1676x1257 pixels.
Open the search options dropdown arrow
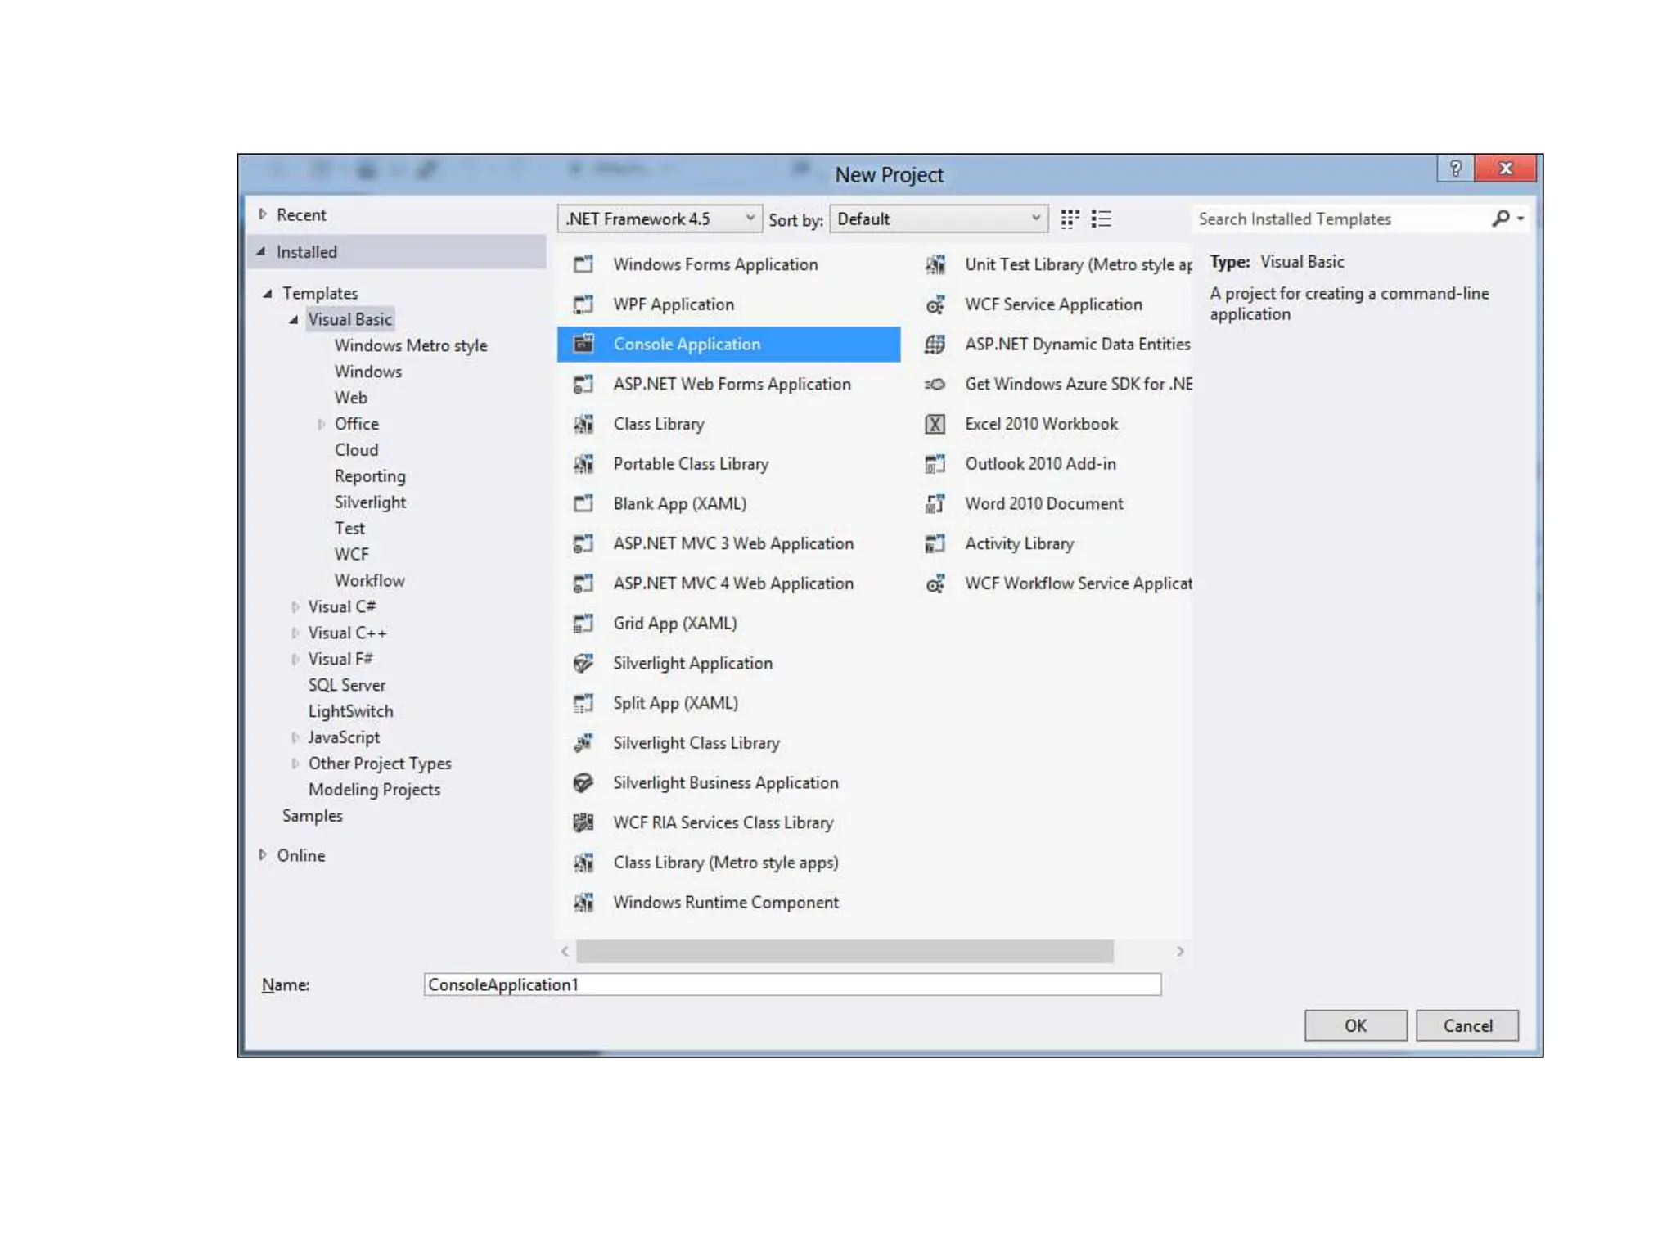(1520, 219)
